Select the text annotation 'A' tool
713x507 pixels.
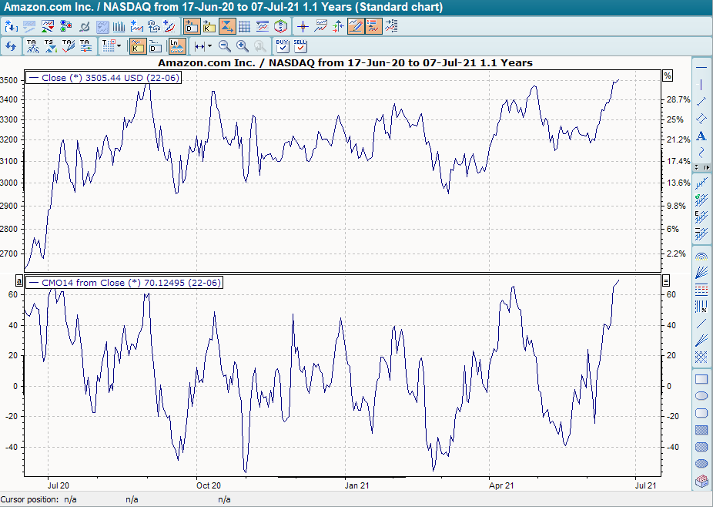(701, 136)
